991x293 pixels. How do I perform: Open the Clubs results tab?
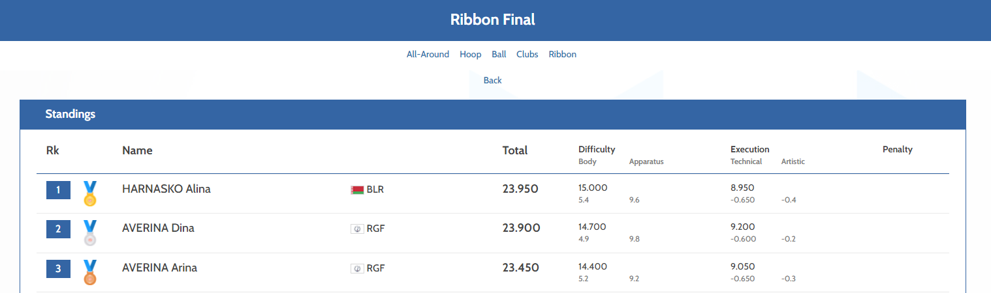coord(527,55)
